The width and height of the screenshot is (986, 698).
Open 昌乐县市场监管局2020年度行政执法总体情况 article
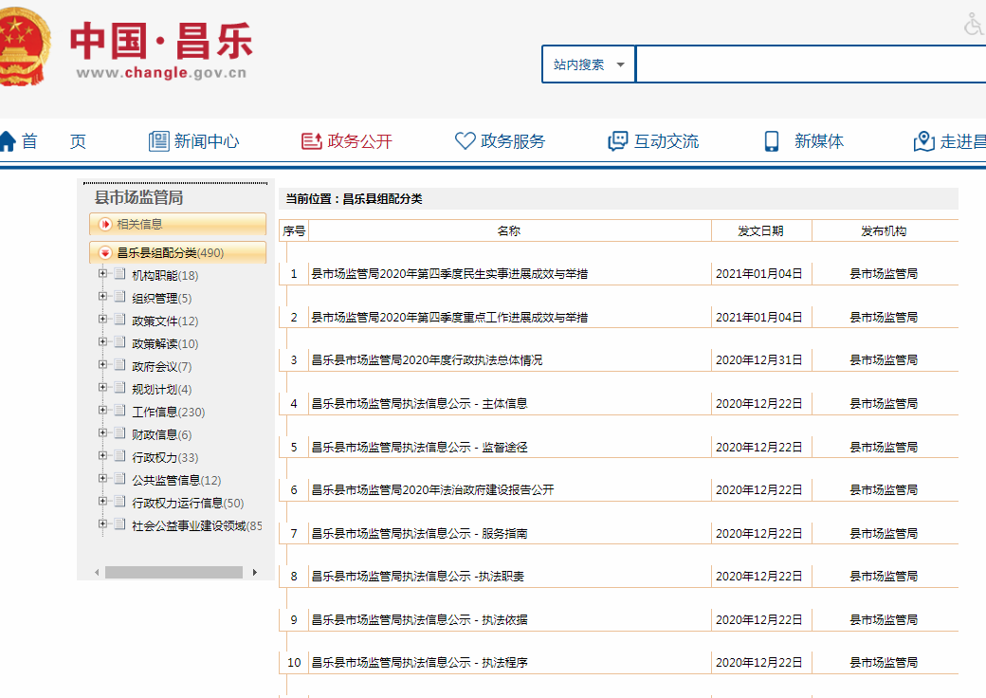[427, 360]
